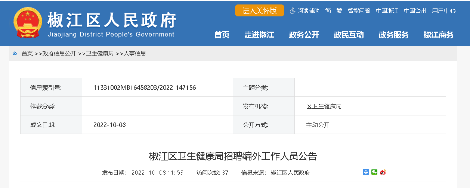
Task: Select 椒江商务 in the navigation bar
Action: click(439, 35)
